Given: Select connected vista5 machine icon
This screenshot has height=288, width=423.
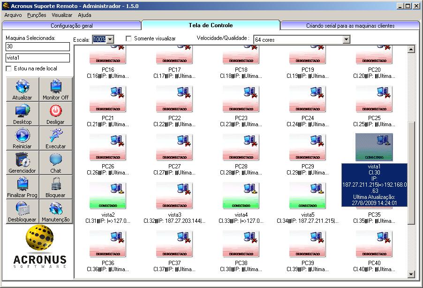Looking at the screenshot, I should 308,196.
